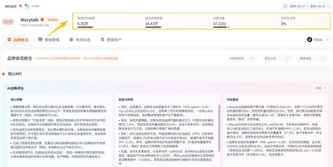
Task: Click the 品牌概览 grid icon
Action: 9,40
